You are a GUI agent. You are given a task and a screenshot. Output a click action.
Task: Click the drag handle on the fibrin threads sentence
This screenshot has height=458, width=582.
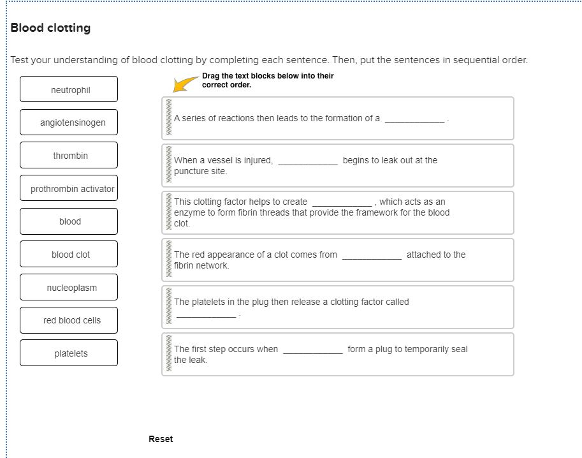coord(168,212)
